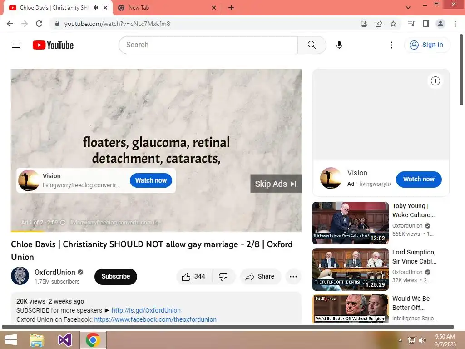Open Toby Young Woke Culture title
This screenshot has width=465, height=349.
click(413, 210)
